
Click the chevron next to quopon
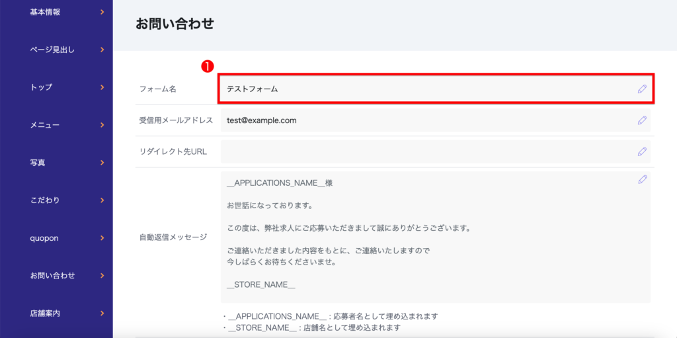pyautogui.click(x=102, y=238)
